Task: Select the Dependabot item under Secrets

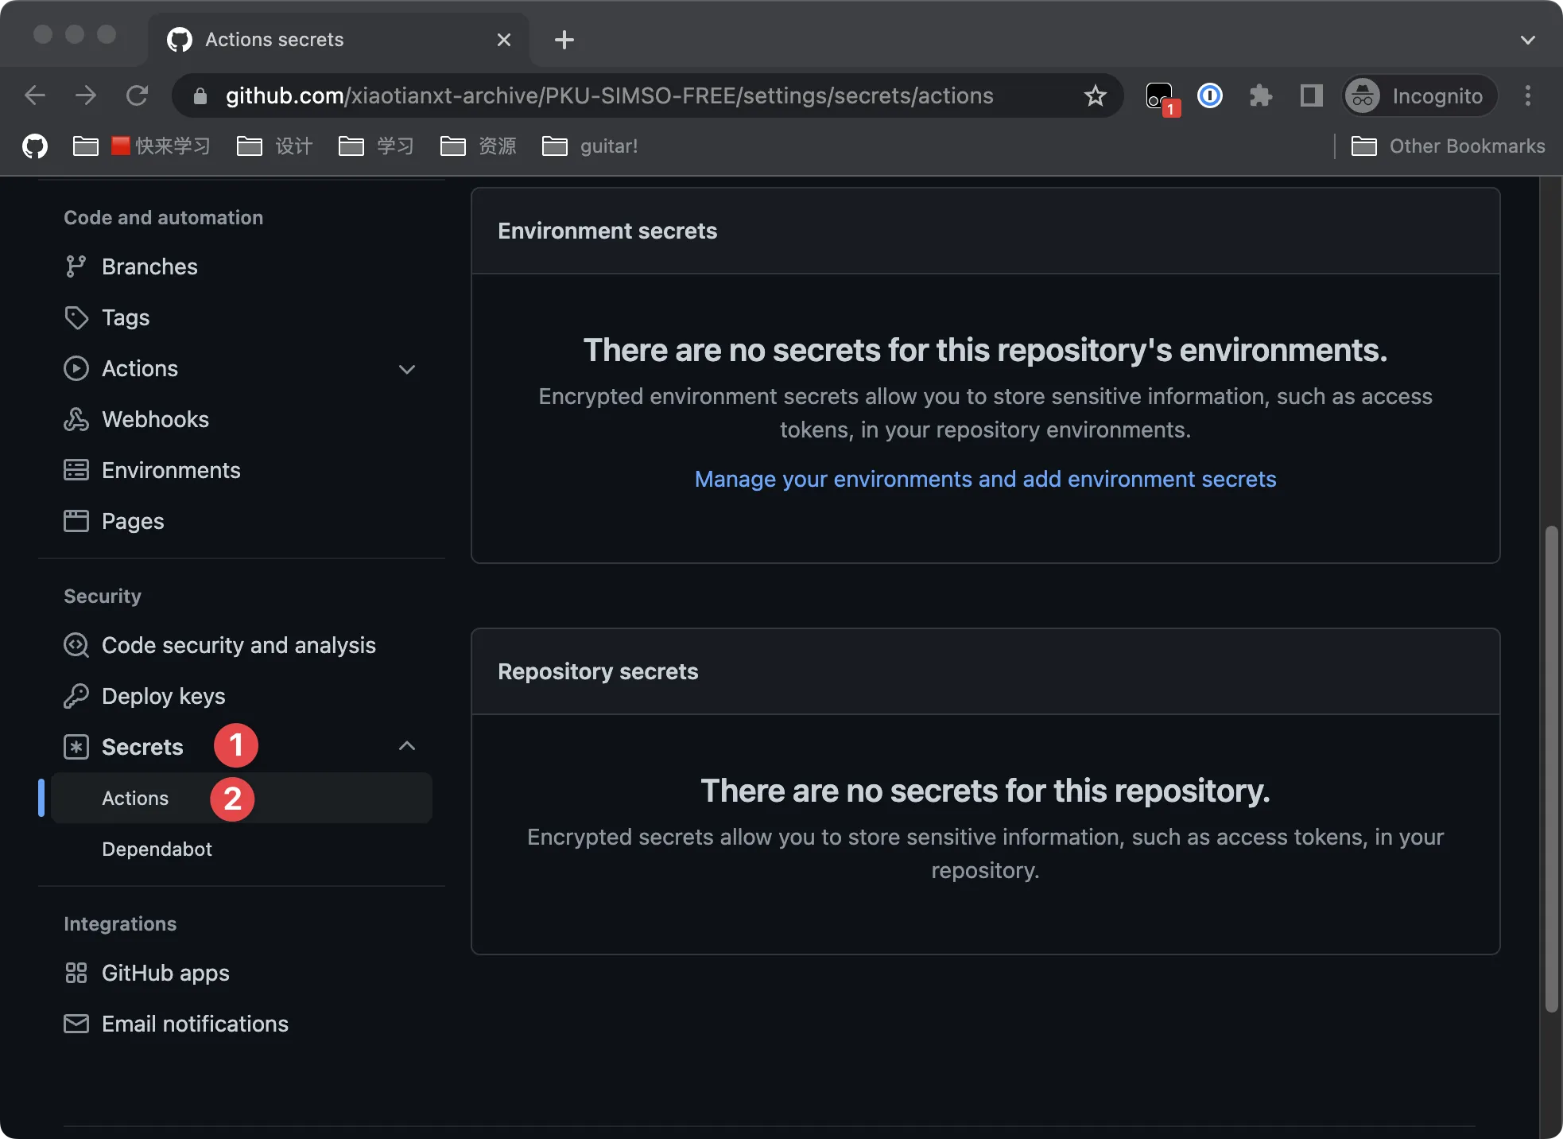Action: click(155, 848)
